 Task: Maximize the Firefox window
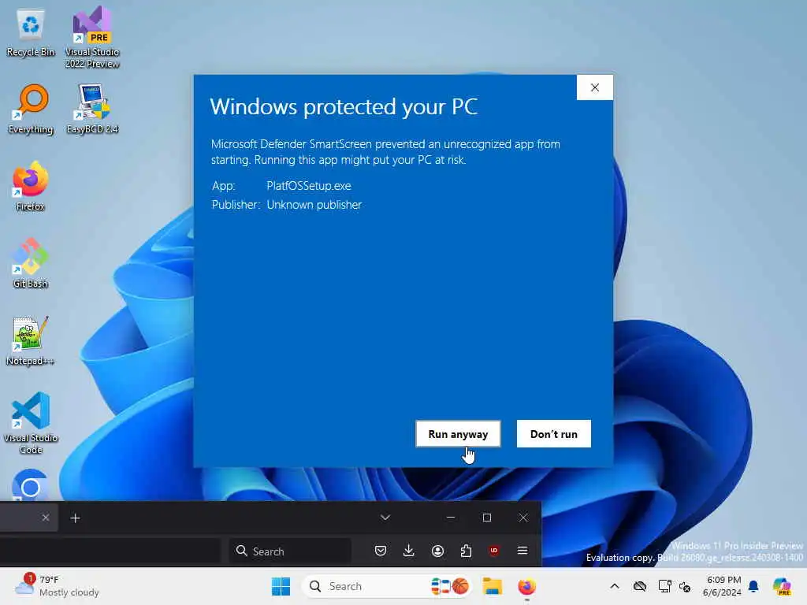[x=487, y=518]
